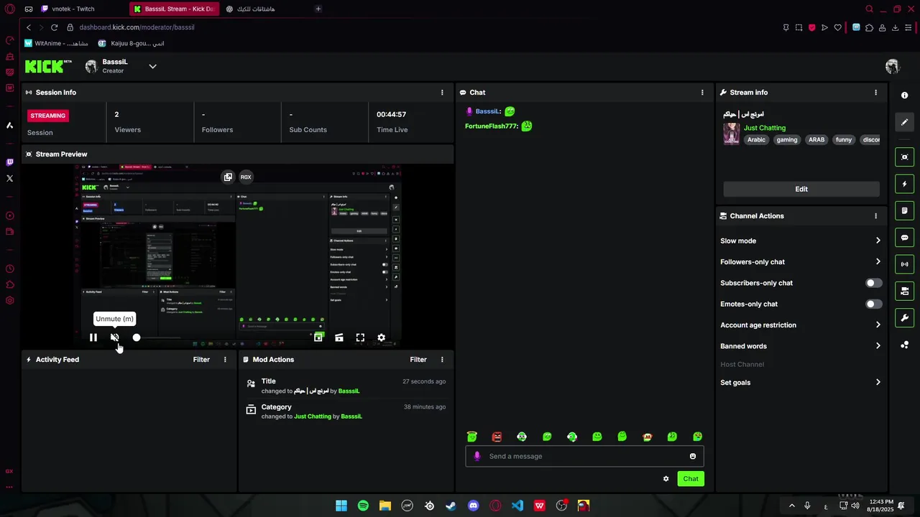920x517 pixels.
Task: Click the broadcast signal icon in right sidebar
Action: 905,264
